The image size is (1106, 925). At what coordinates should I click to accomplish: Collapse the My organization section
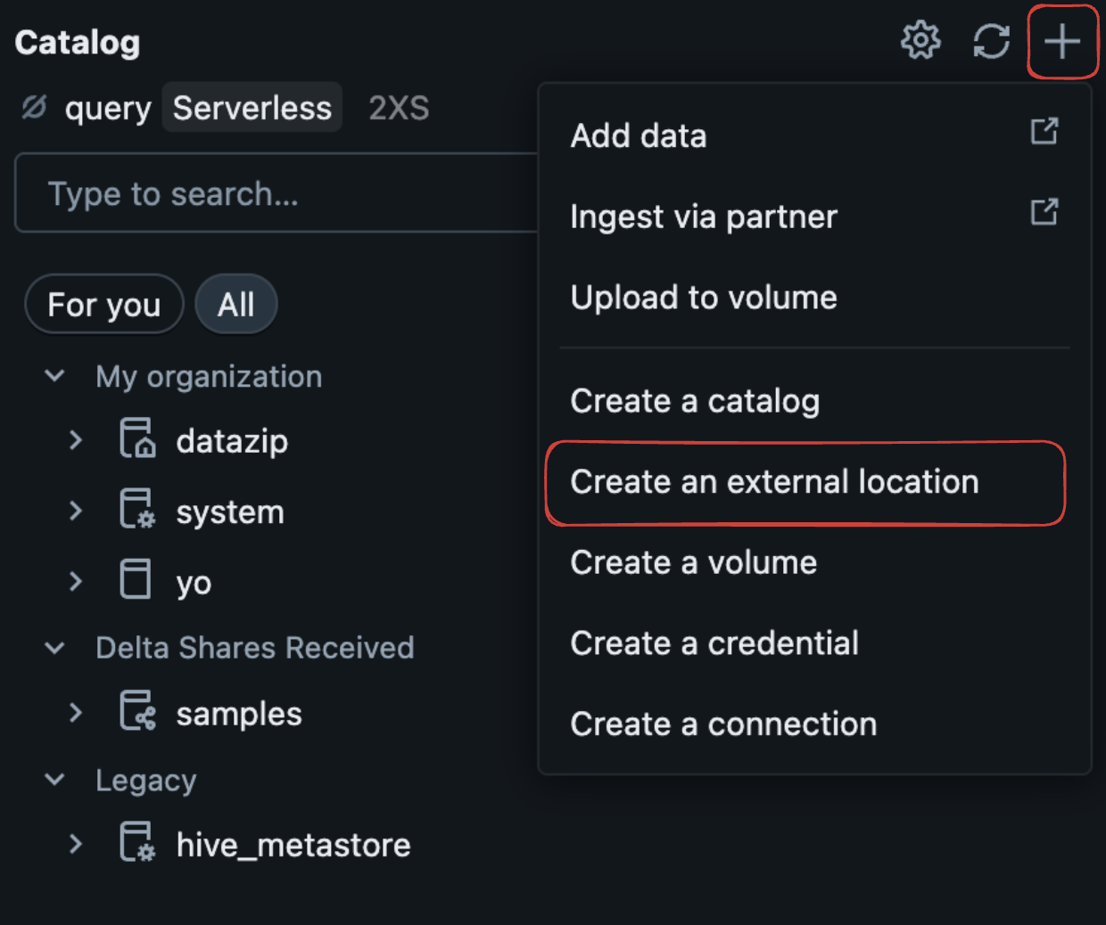click(54, 376)
